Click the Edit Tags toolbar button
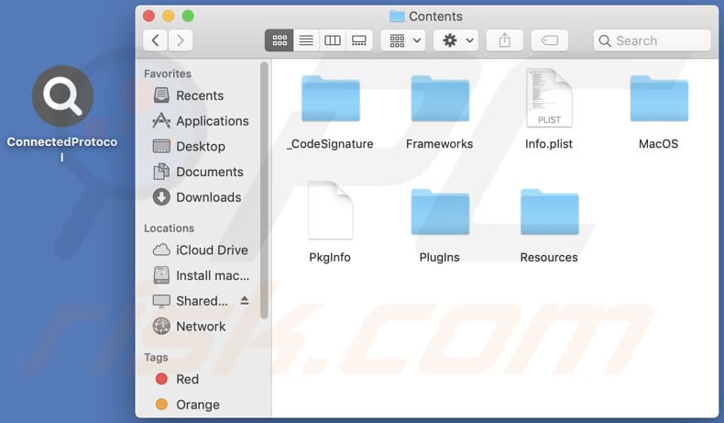Viewport: 724px width, 423px height. click(550, 40)
